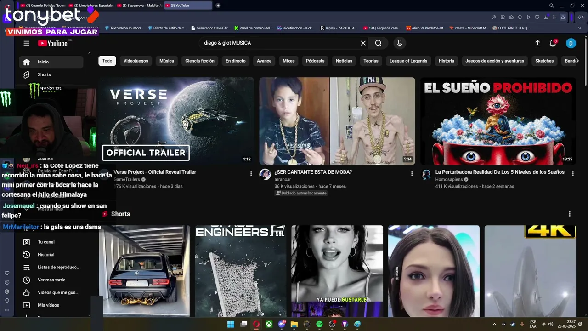Open the arrancar channel avatar
Image resolution: width=588 pixels, height=331 pixels.
click(265, 175)
